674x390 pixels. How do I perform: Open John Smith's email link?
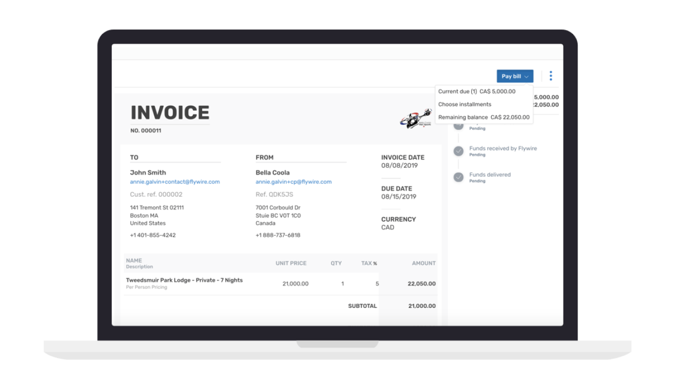click(x=175, y=182)
